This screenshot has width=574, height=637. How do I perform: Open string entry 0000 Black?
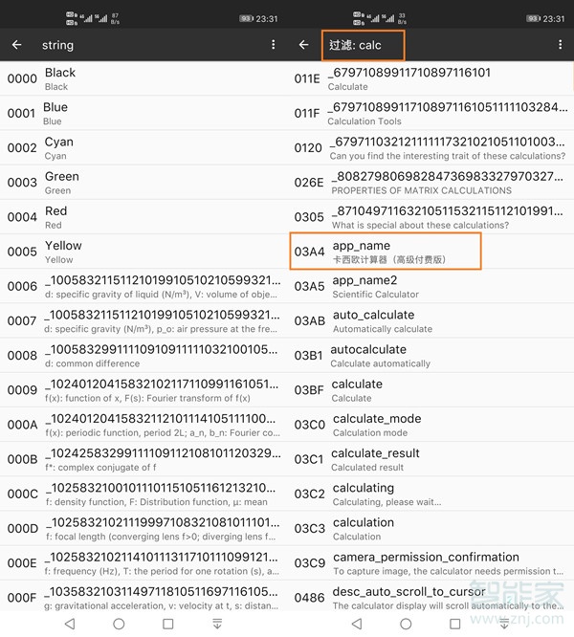[x=143, y=79]
